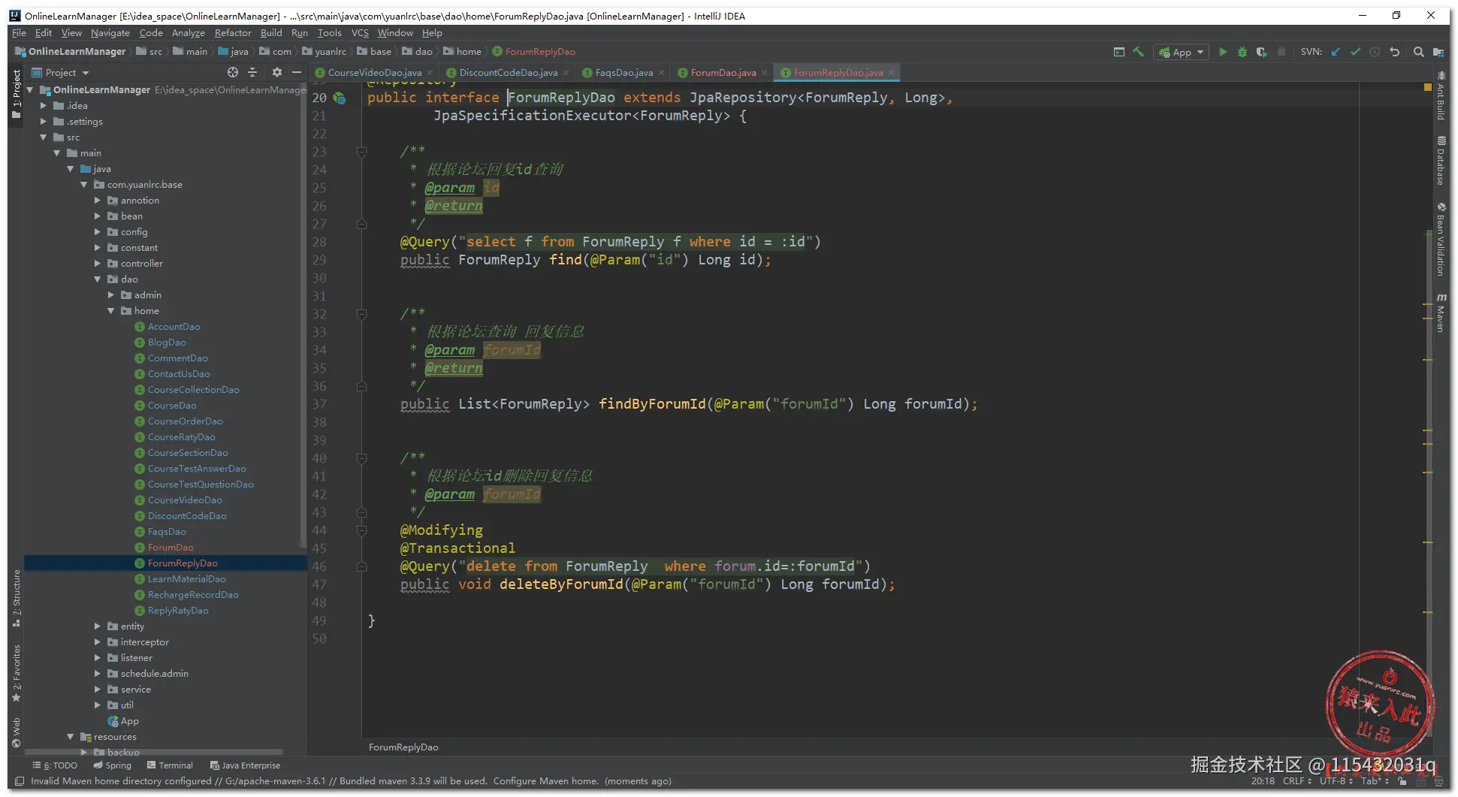
Task: Hide the Project tool window
Action: coord(297,72)
